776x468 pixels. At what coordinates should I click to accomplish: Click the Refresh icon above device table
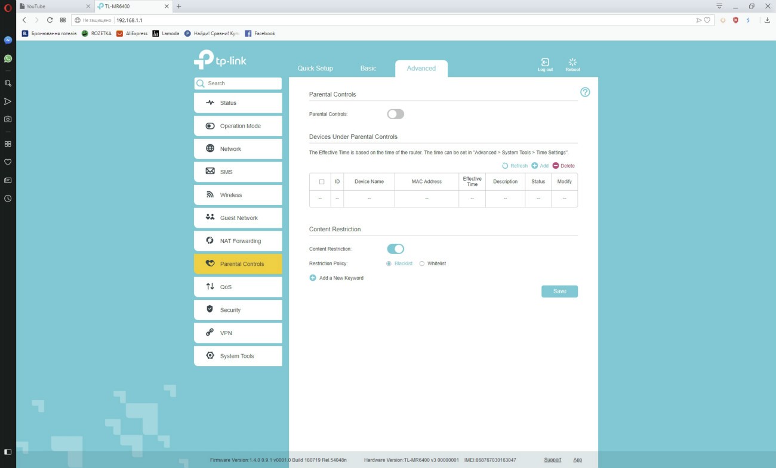coord(505,166)
